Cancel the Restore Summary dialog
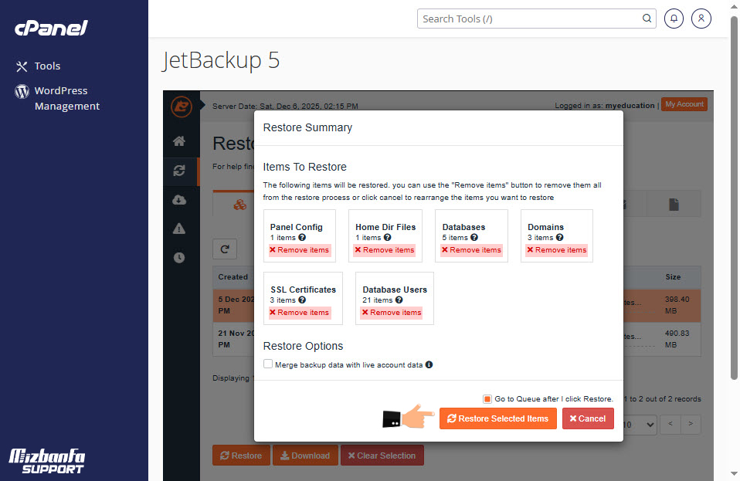The height and width of the screenshot is (481, 740). pyautogui.click(x=588, y=418)
